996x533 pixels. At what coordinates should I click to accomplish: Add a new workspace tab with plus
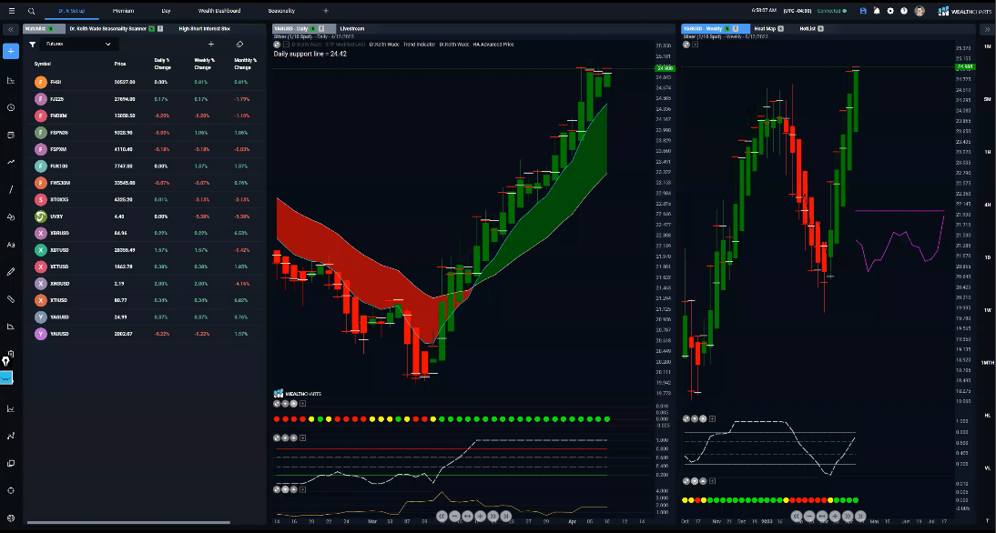click(326, 11)
